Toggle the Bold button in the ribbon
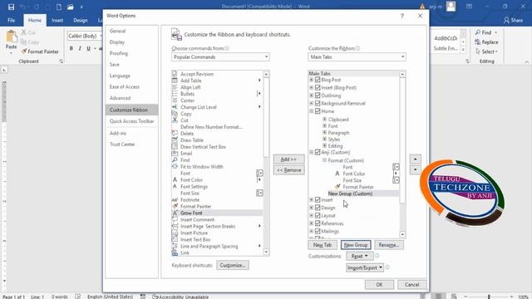Image resolution: width=532 pixels, height=299 pixels. (71, 48)
